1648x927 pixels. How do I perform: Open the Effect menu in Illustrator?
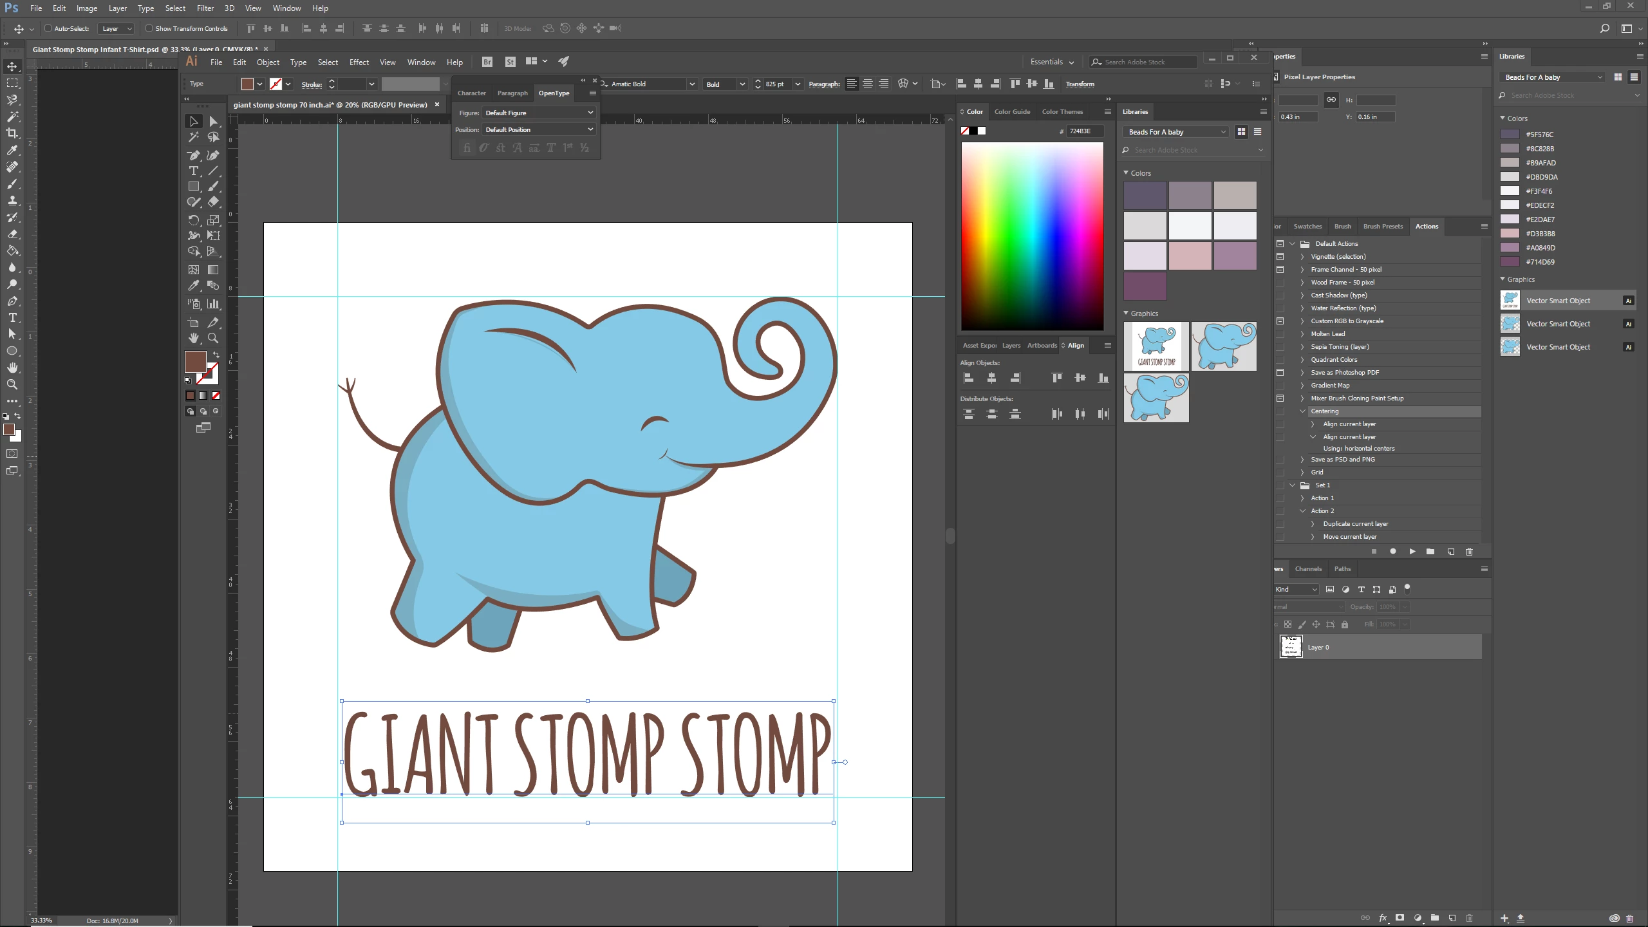click(x=359, y=62)
